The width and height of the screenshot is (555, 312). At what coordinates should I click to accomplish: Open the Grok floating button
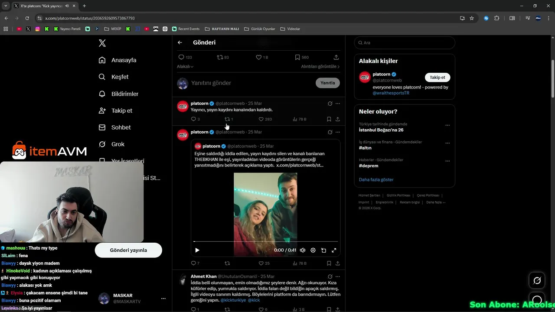click(537, 281)
